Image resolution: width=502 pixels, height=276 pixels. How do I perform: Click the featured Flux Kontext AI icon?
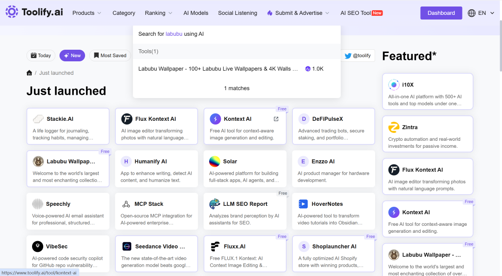pyautogui.click(x=394, y=170)
